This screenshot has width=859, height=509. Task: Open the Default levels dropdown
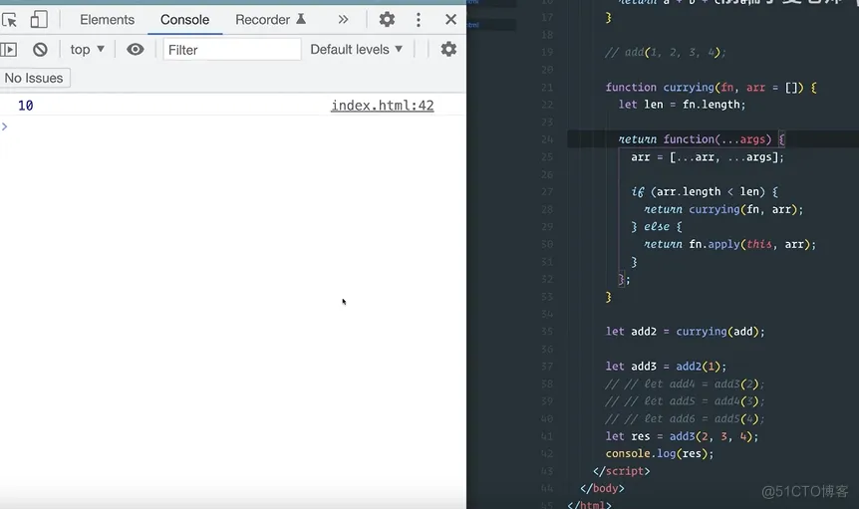[x=356, y=49]
